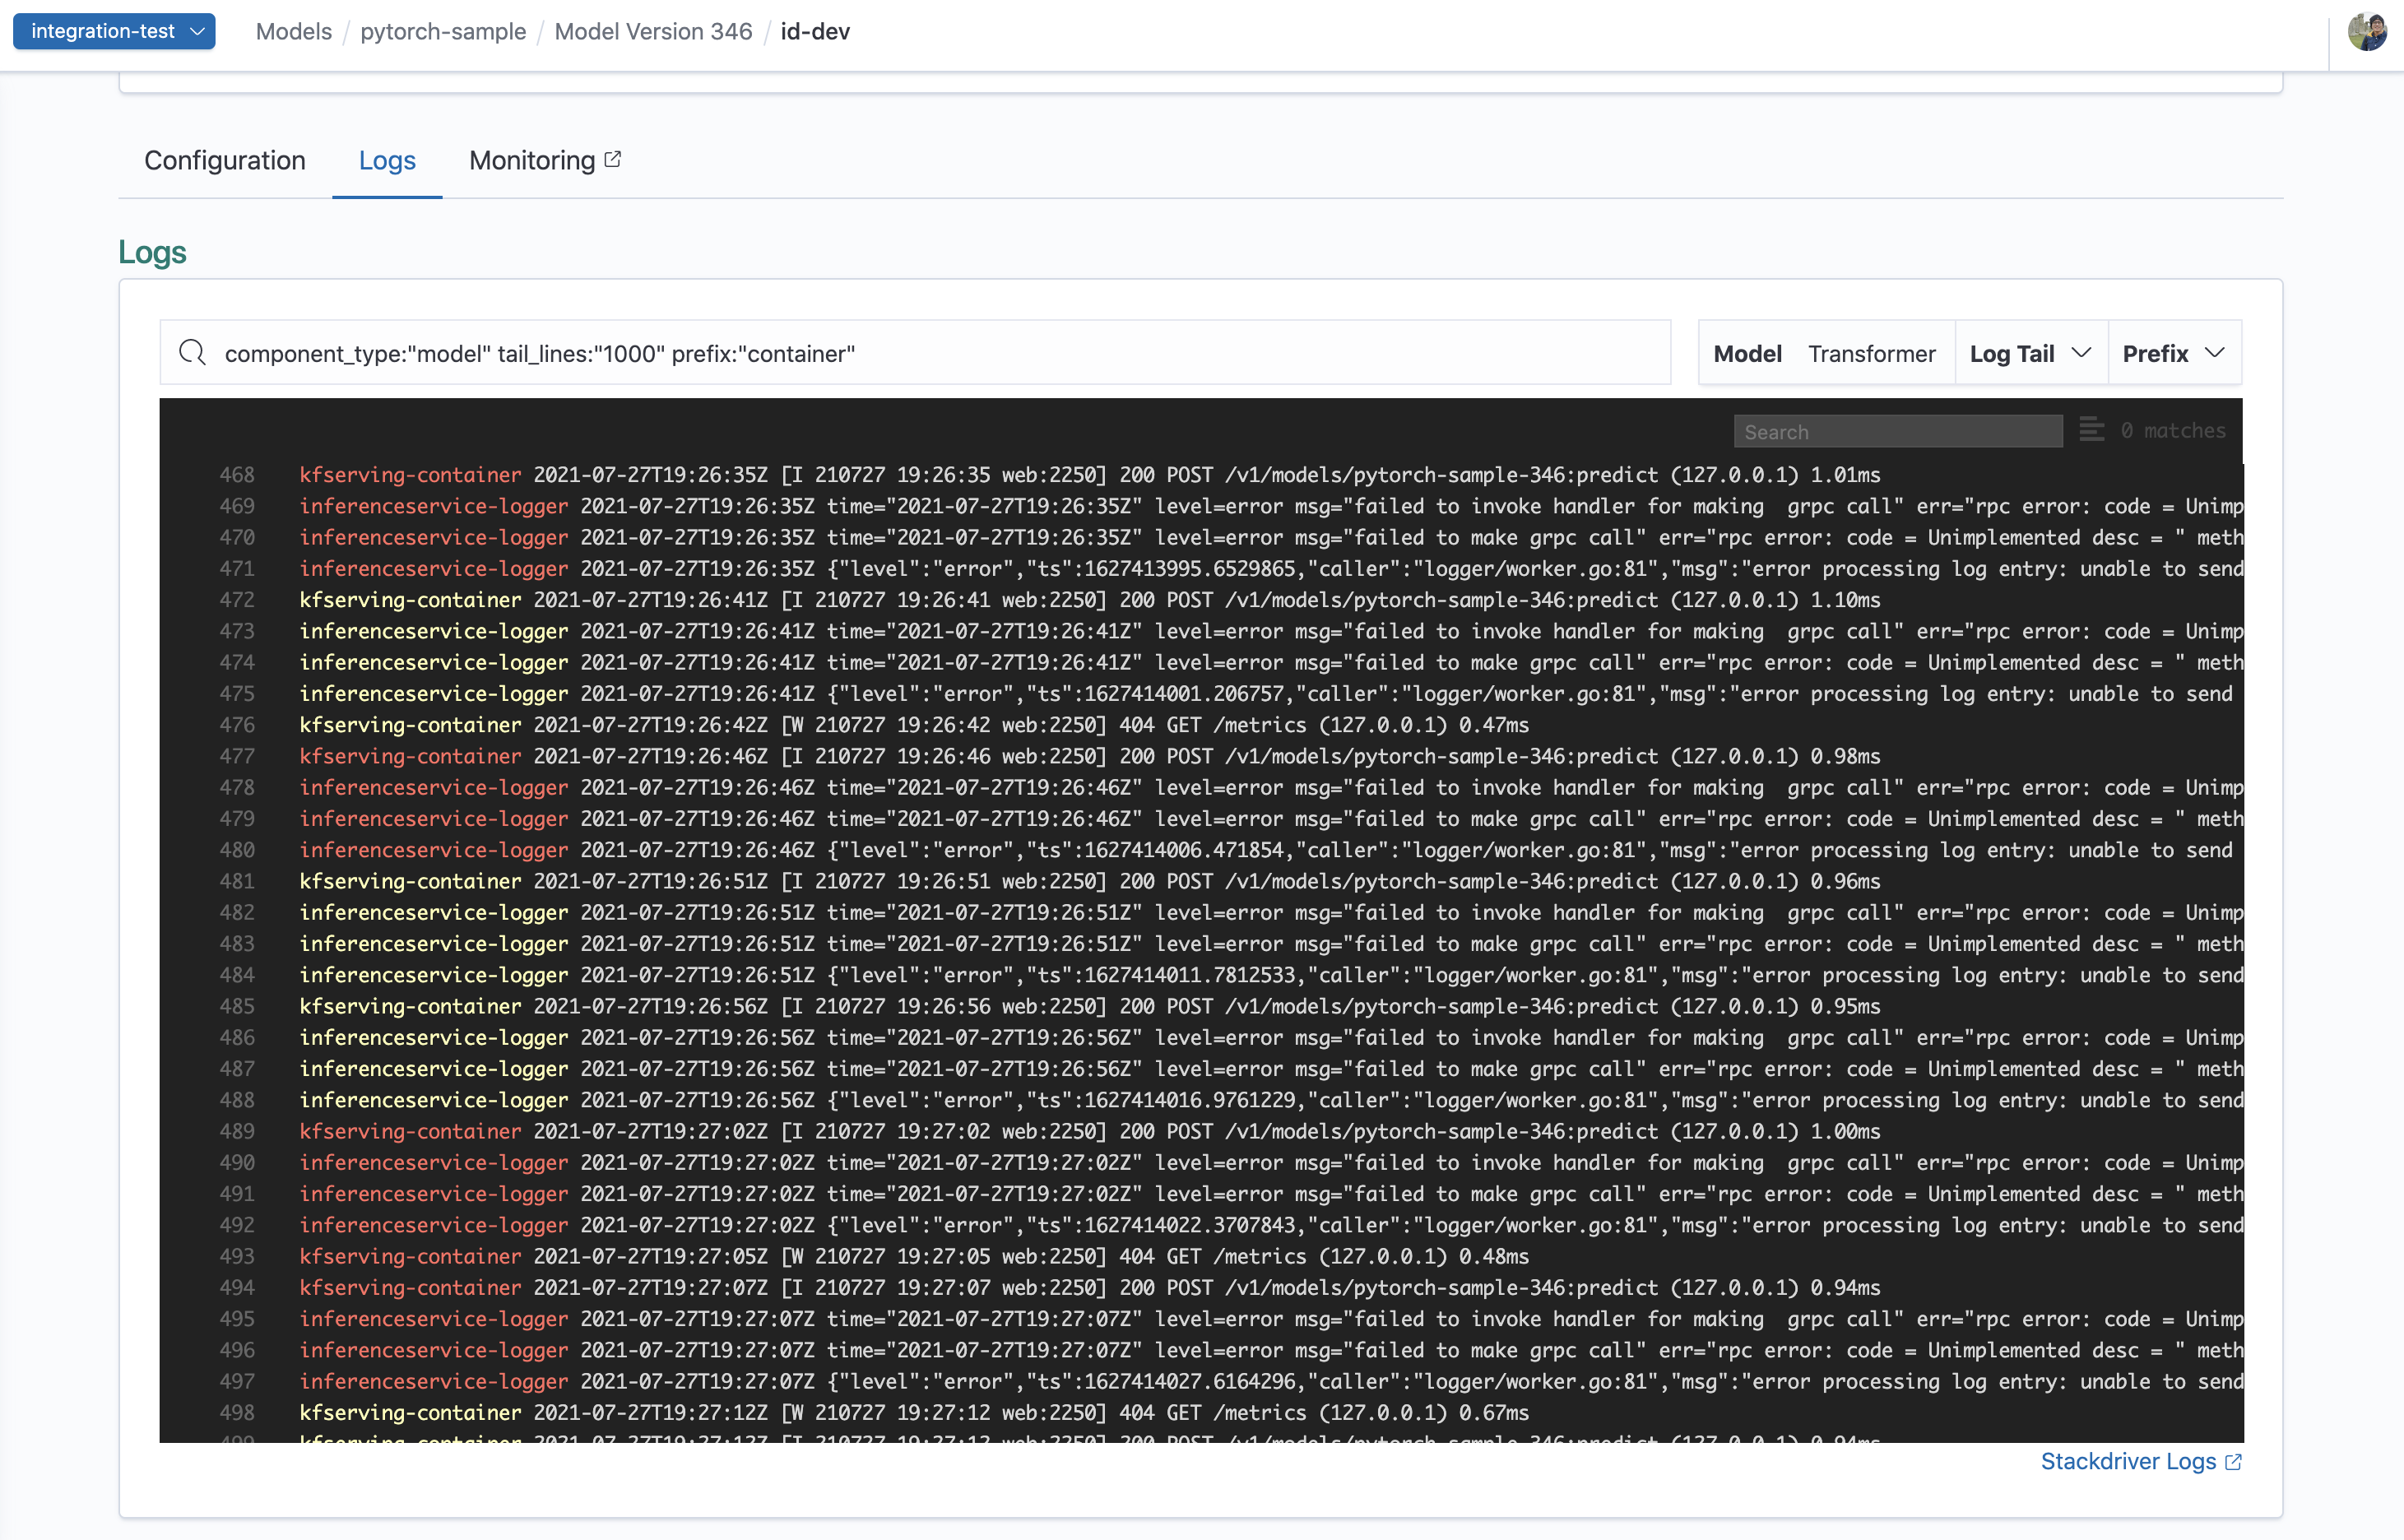Switch to the Configuration tab
The height and width of the screenshot is (1540, 2404).
coord(225,161)
